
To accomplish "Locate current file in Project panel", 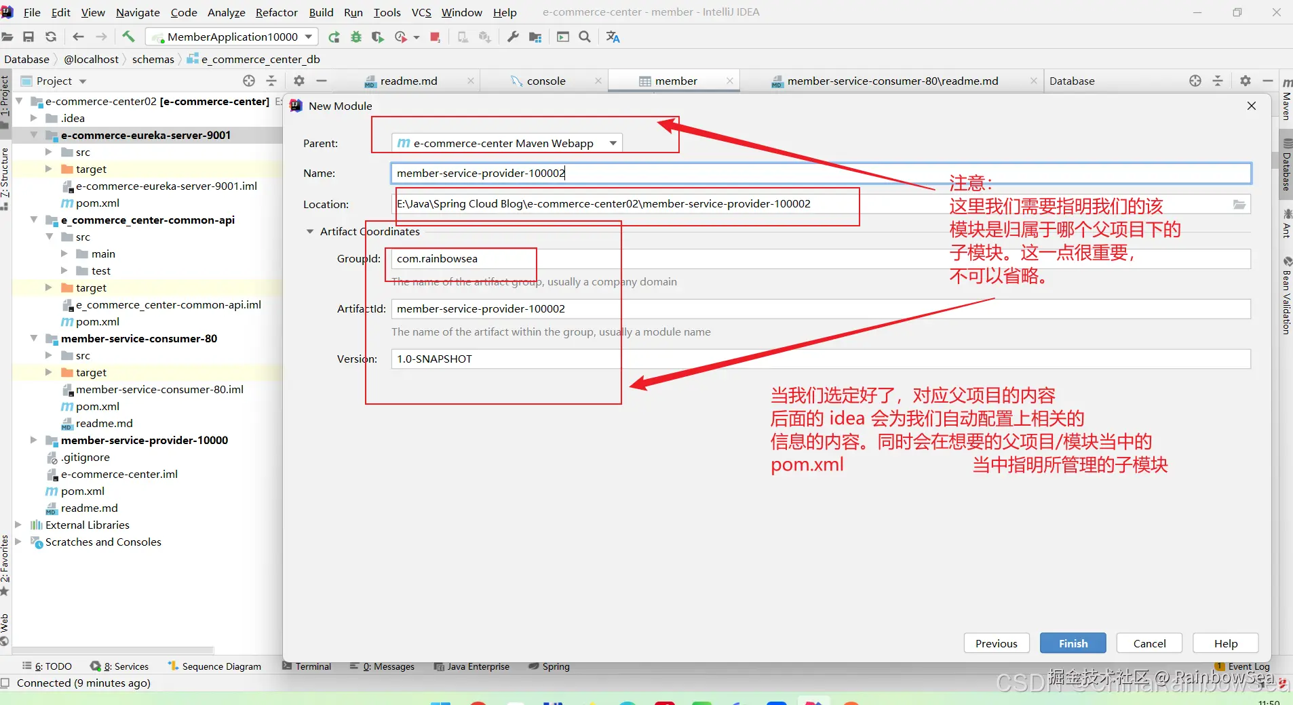I will [249, 81].
